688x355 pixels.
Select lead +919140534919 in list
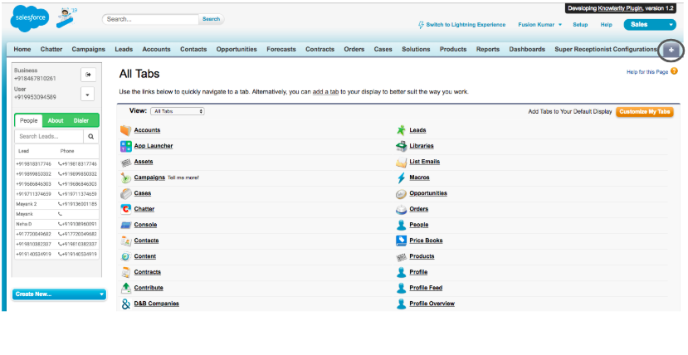(33, 254)
